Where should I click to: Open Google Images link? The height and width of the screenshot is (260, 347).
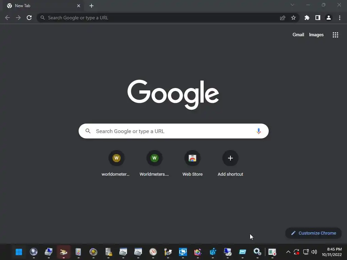(316, 35)
